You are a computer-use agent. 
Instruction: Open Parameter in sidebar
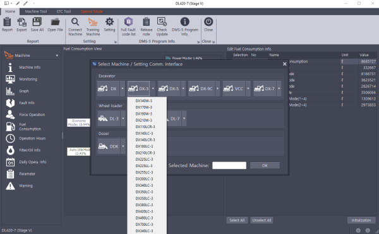pyautogui.click(x=27, y=173)
